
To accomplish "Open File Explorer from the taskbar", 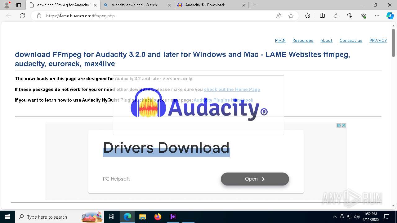I will pyautogui.click(x=142, y=217).
